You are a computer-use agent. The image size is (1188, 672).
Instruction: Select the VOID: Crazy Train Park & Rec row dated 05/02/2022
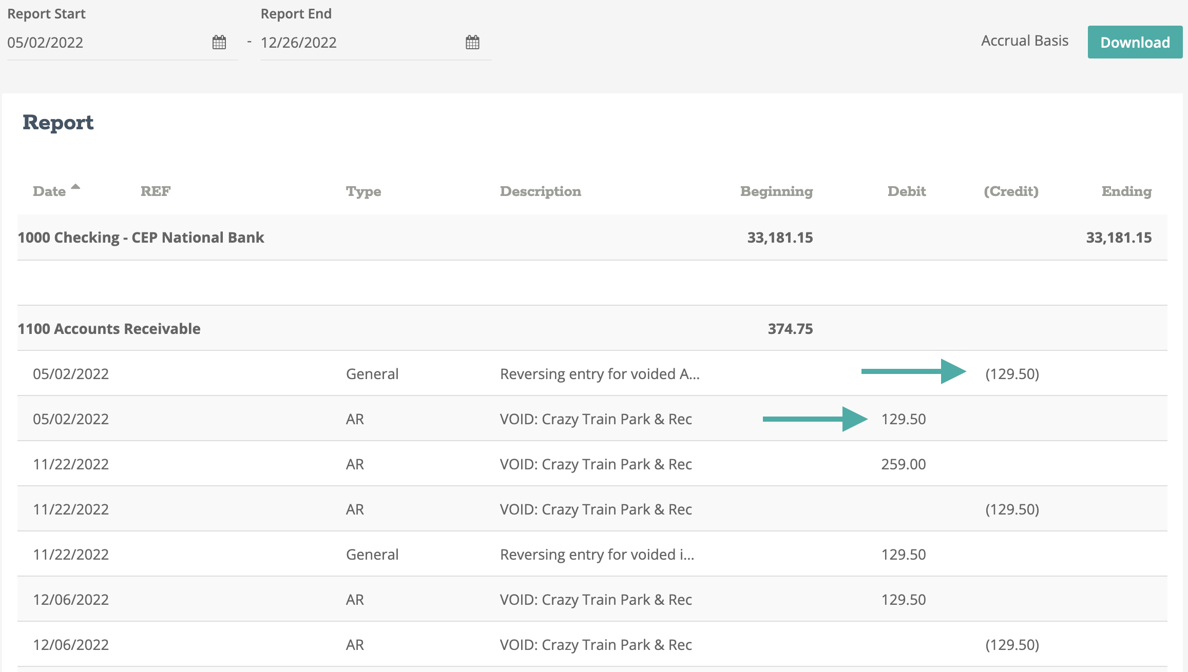pos(596,419)
